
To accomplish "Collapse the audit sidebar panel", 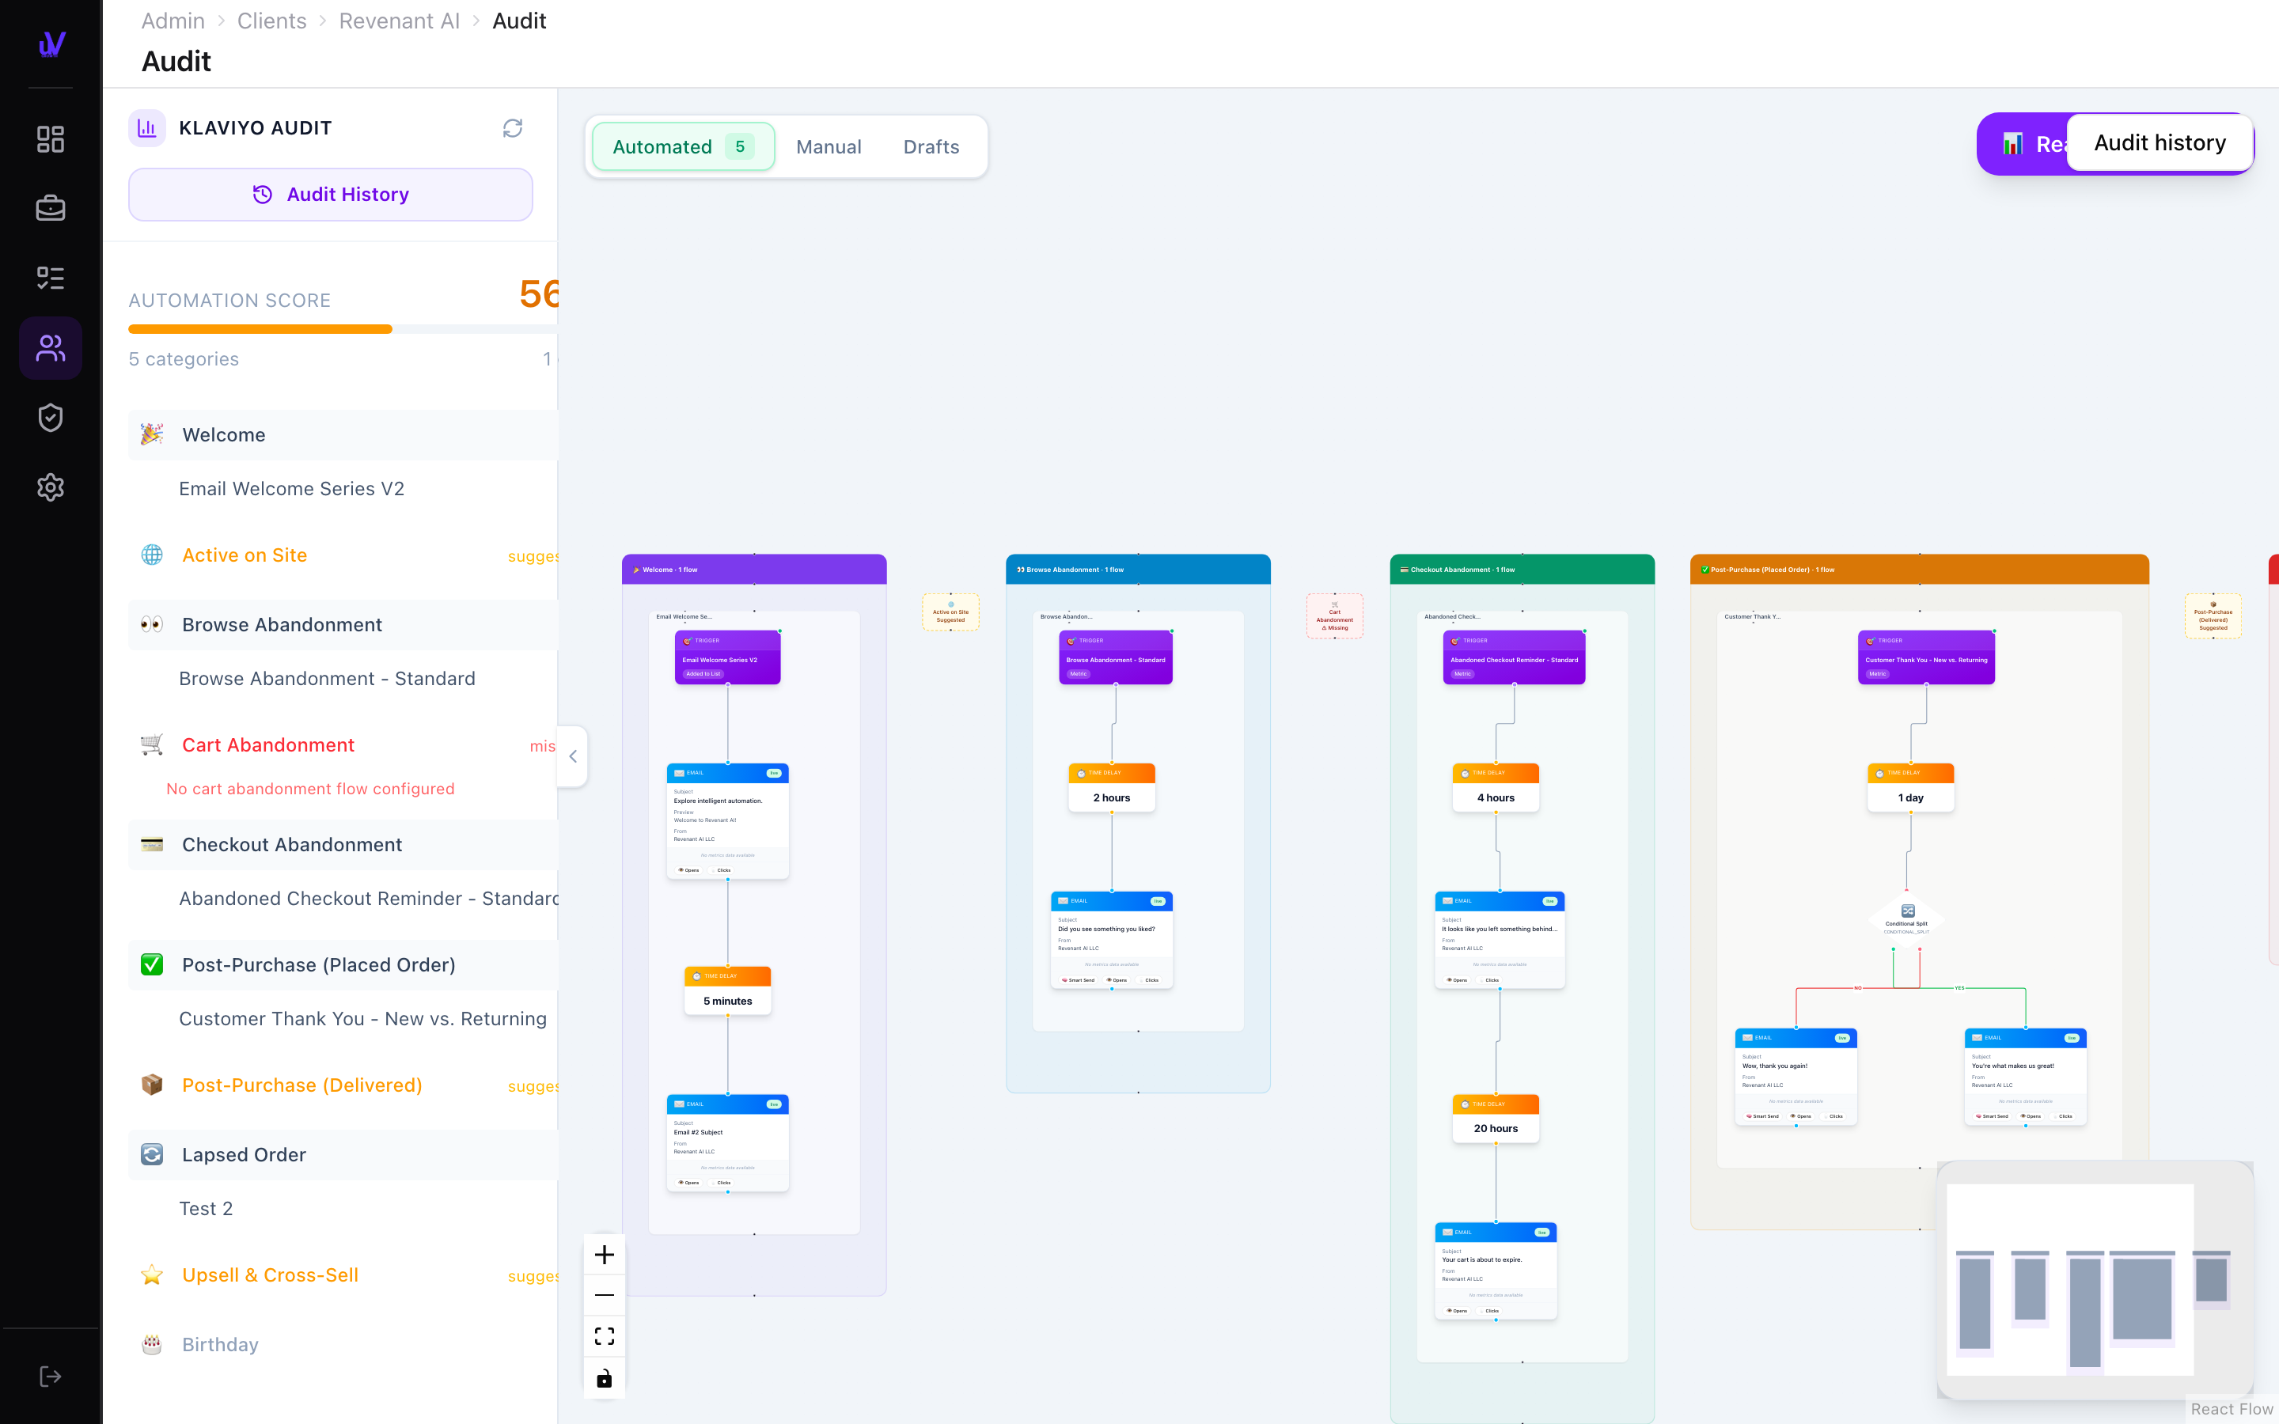I will pos(573,756).
